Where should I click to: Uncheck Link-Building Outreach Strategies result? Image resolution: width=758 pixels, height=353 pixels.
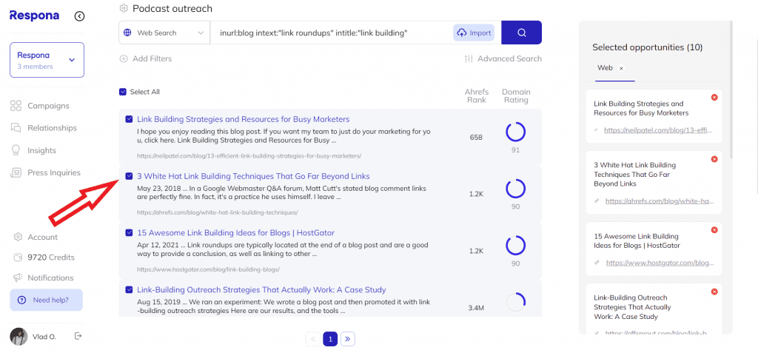click(x=129, y=289)
